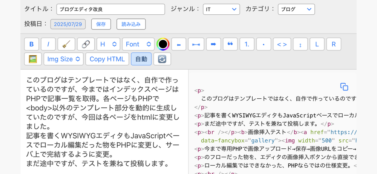Click the vertical arrows line-spacing button
Viewport: 377px width, 174px height.
tap(300, 44)
